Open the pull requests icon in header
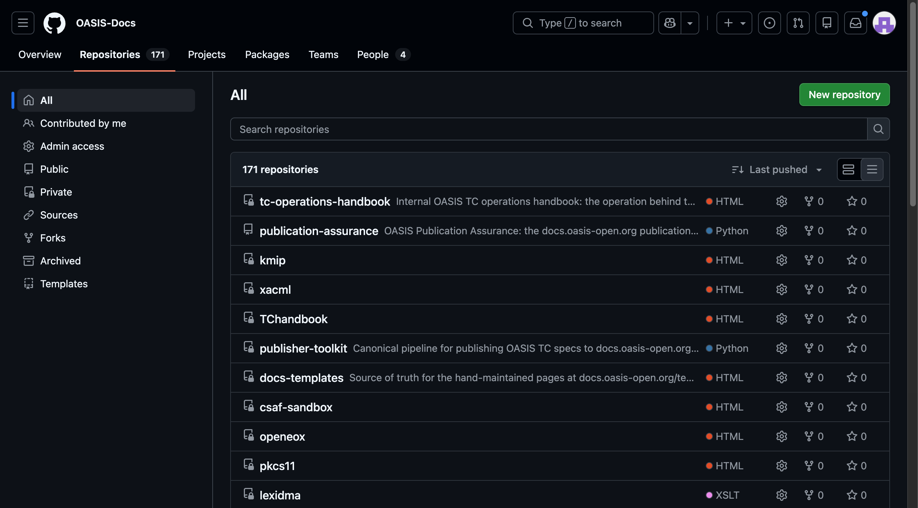The height and width of the screenshot is (508, 918). [798, 23]
